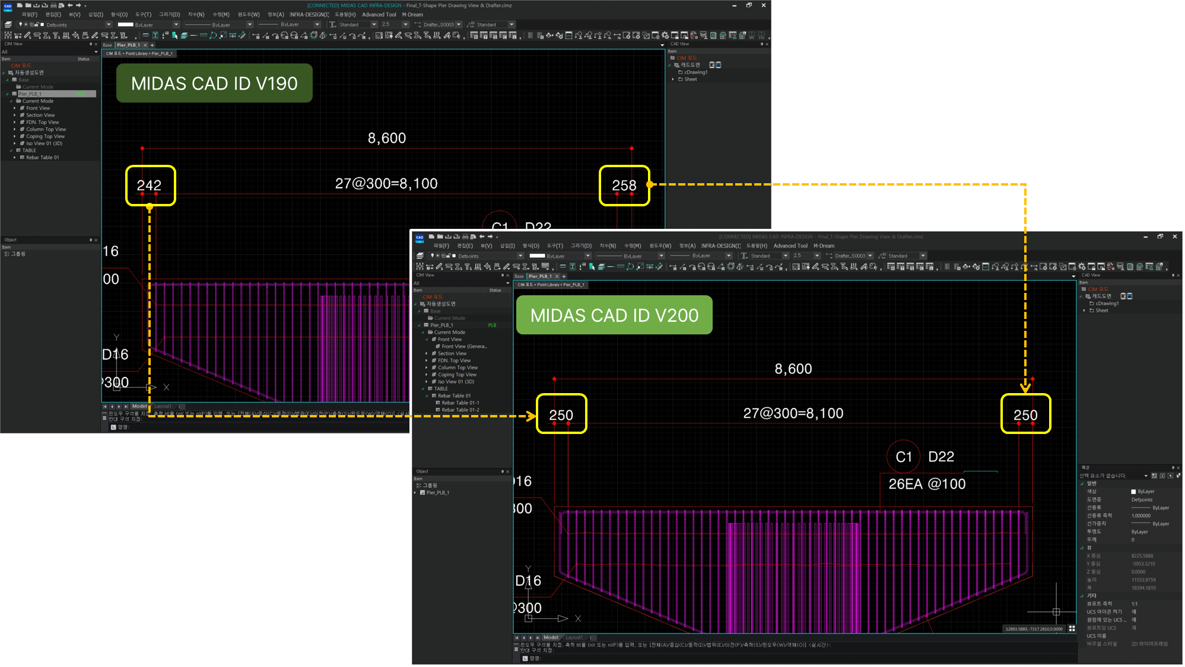Open 그리기(D) menu in V200 window
This screenshot has width=1185, height=667.
(581, 245)
